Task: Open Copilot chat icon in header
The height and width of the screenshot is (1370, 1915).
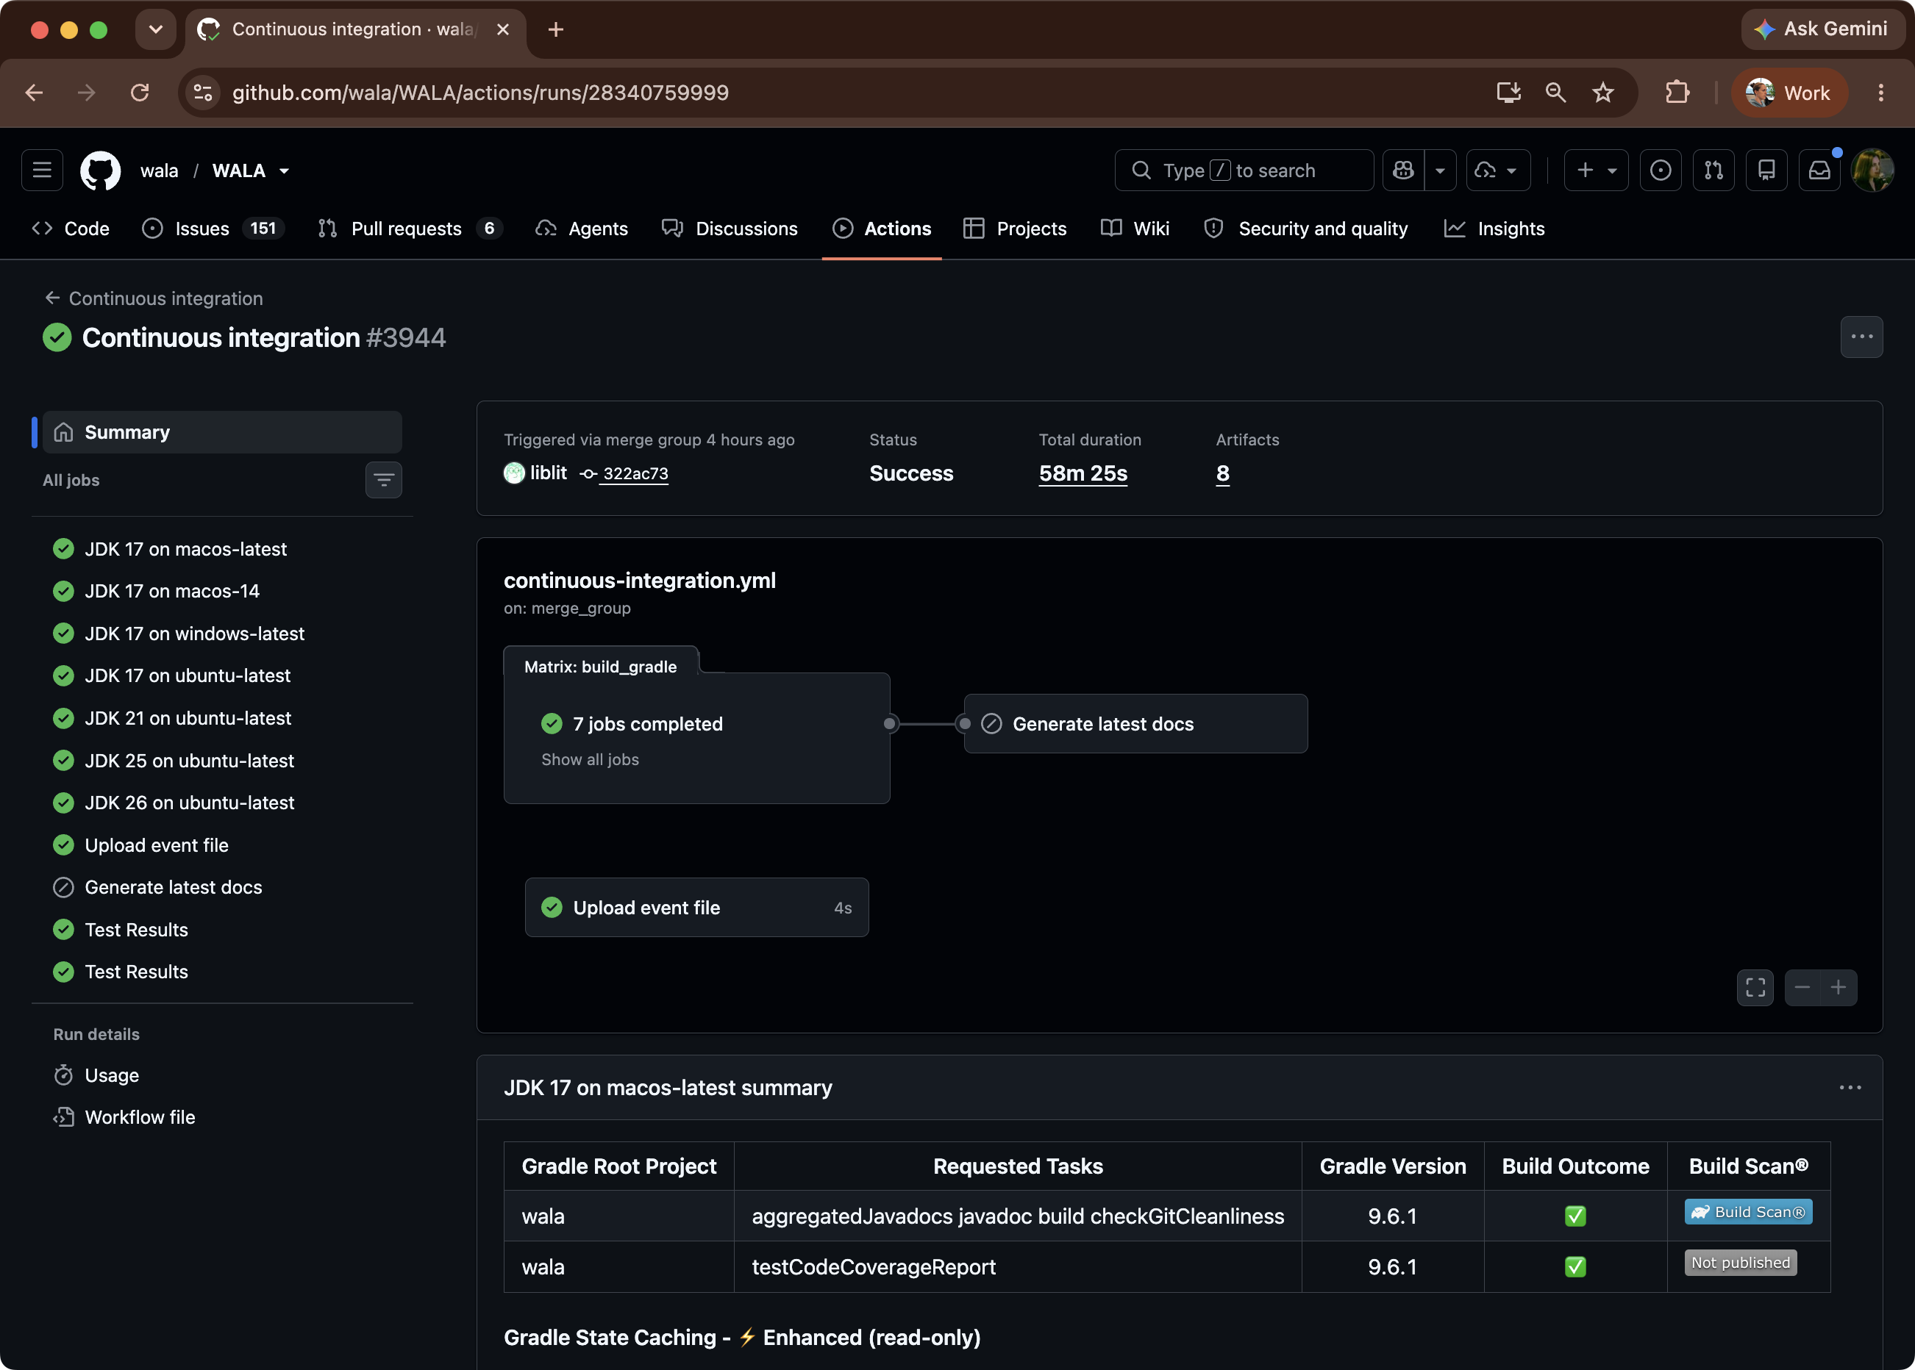Action: tap(1404, 171)
